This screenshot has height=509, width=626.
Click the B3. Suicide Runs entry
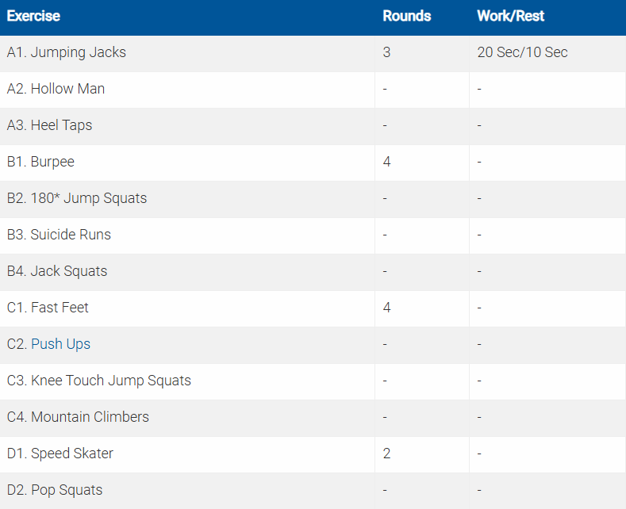(59, 235)
